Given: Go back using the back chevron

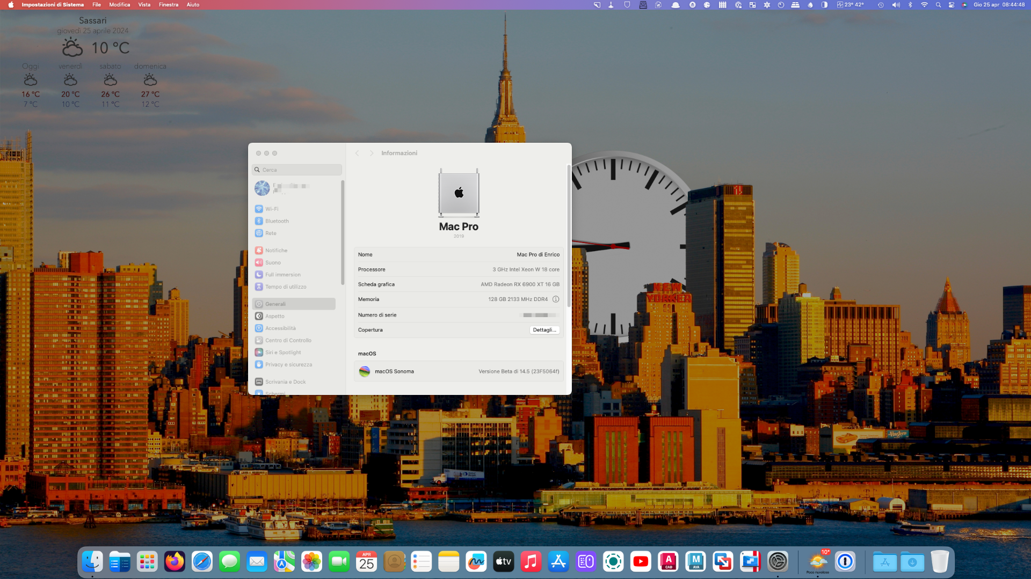Looking at the screenshot, I should click(357, 153).
